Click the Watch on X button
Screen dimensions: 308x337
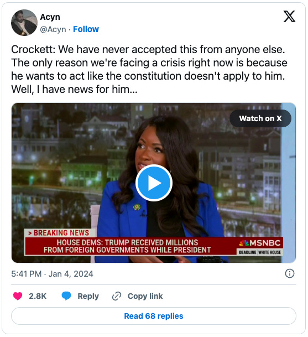pos(260,118)
